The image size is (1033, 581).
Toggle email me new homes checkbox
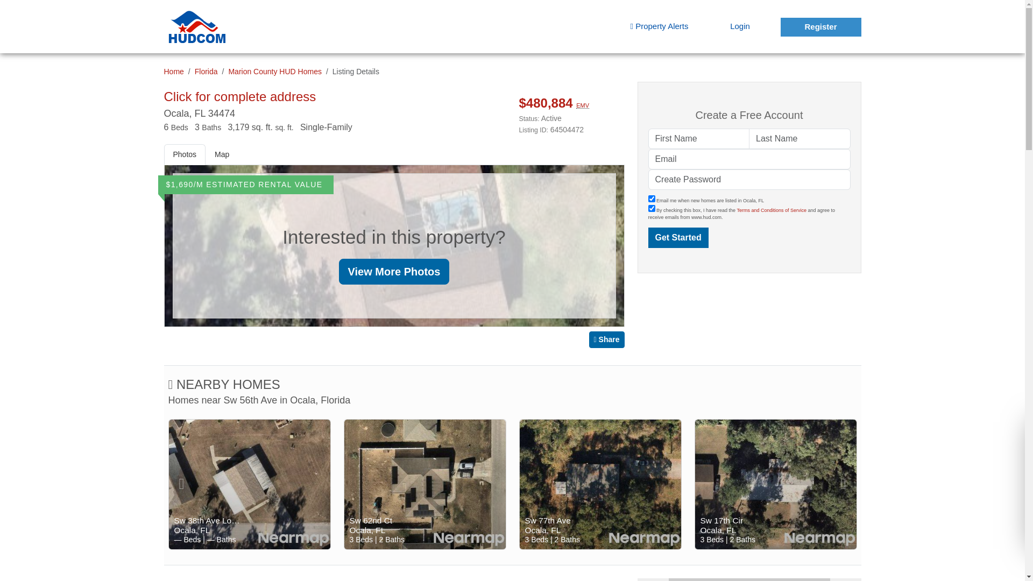pyautogui.click(x=652, y=199)
